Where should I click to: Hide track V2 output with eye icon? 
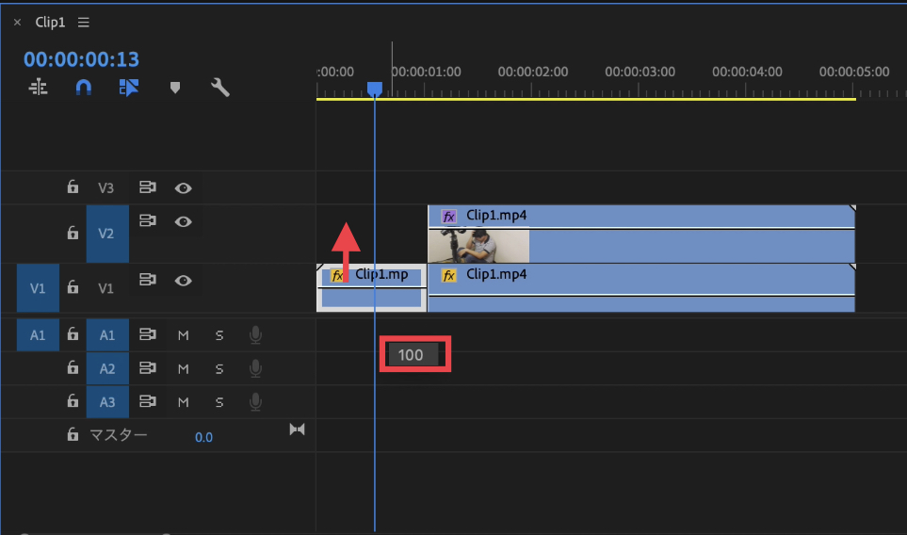coord(184,222)
